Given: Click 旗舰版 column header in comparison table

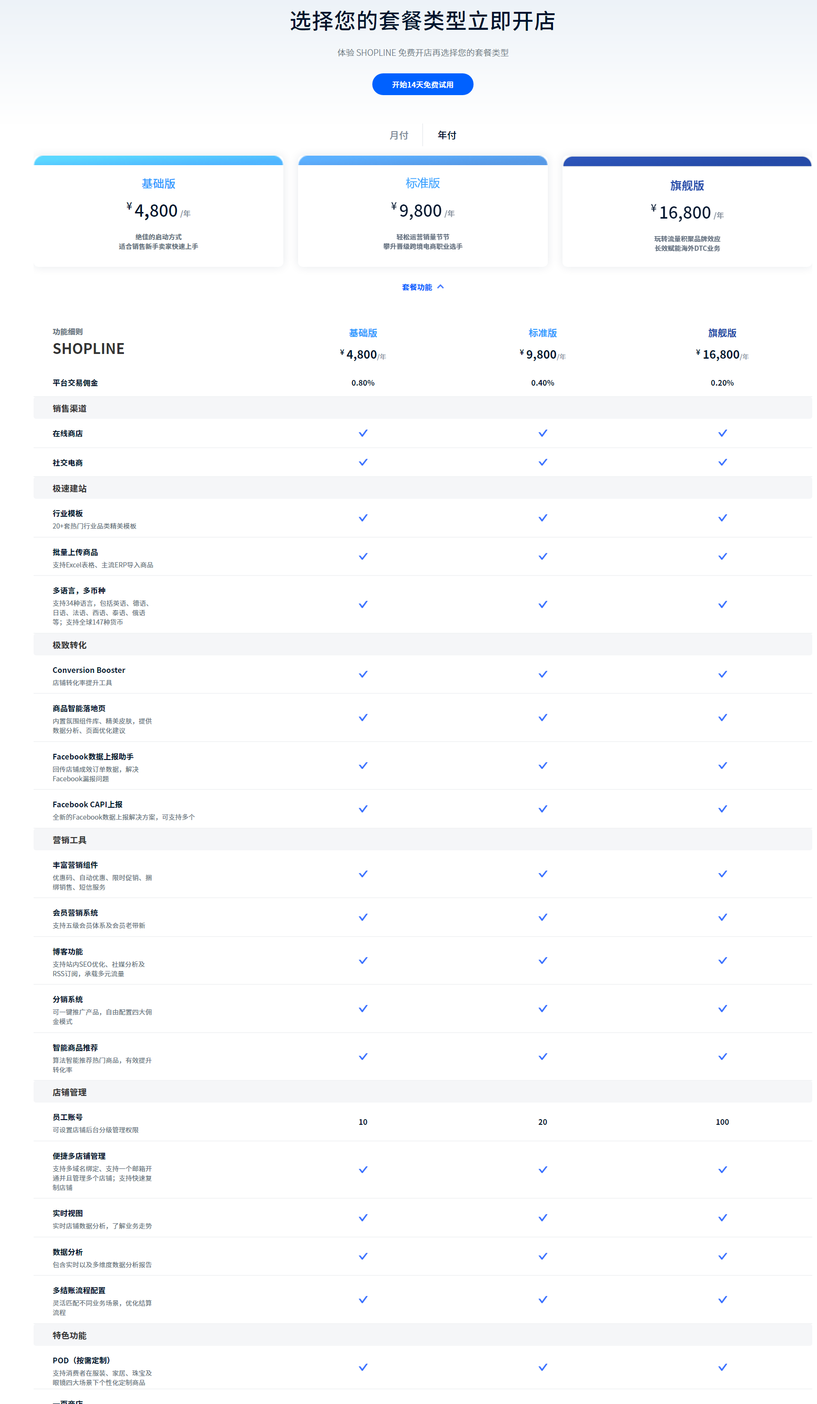Looking at the screenshot, I should pyautogui.click(x=722, y=333).
